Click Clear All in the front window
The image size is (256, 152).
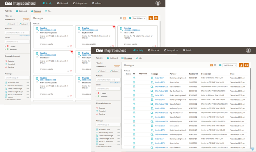[x=117, y=67]
